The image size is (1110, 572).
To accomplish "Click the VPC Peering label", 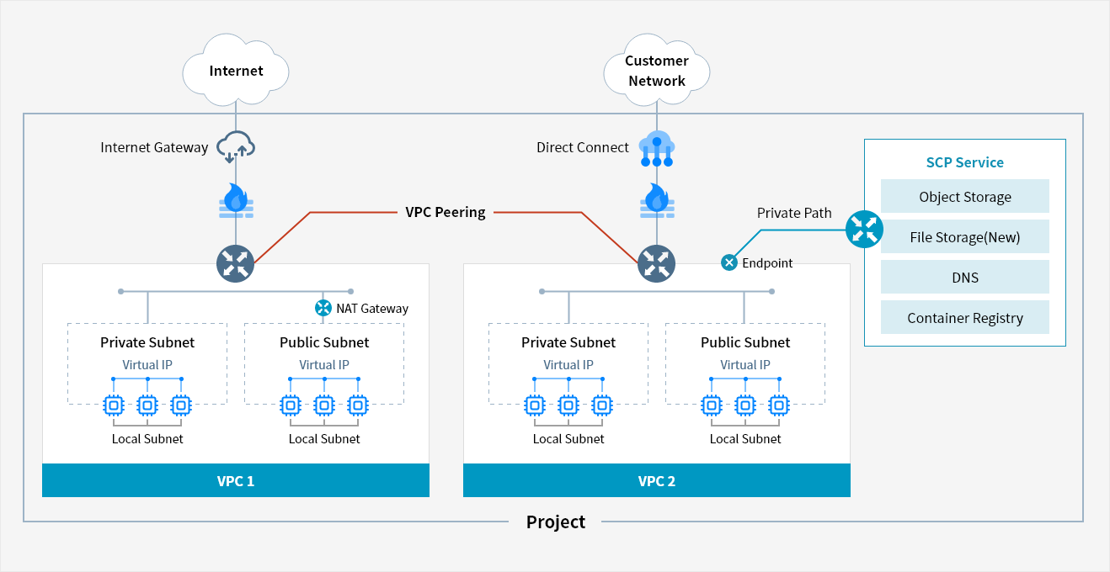I will tap(446, 212).
